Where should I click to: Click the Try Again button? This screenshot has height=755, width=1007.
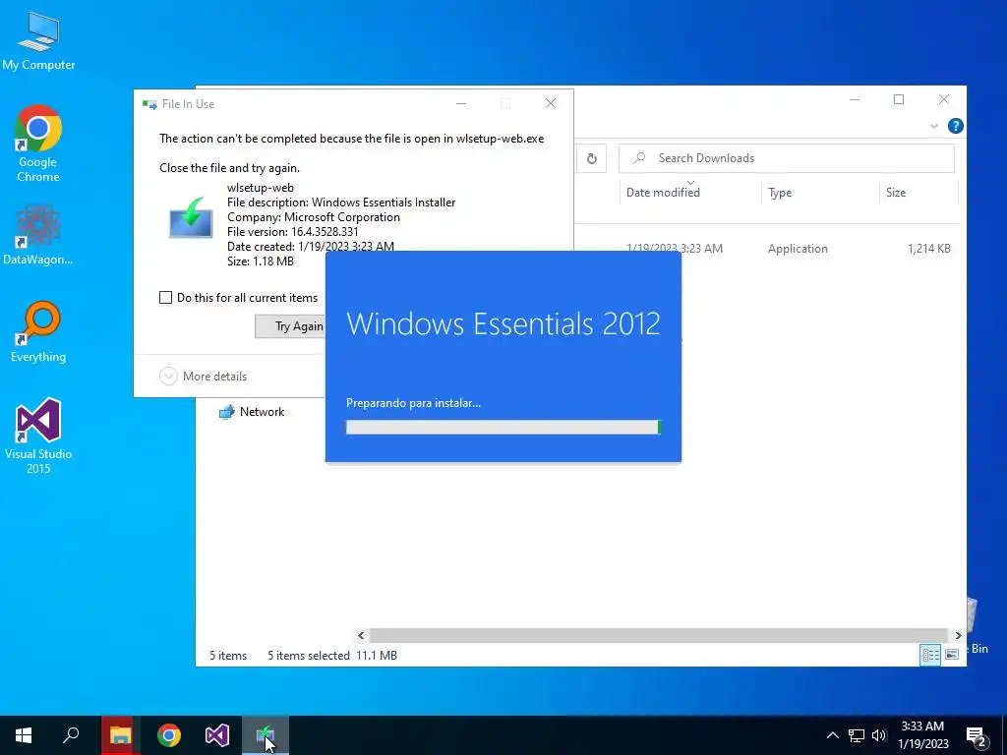tap(290, 326)
